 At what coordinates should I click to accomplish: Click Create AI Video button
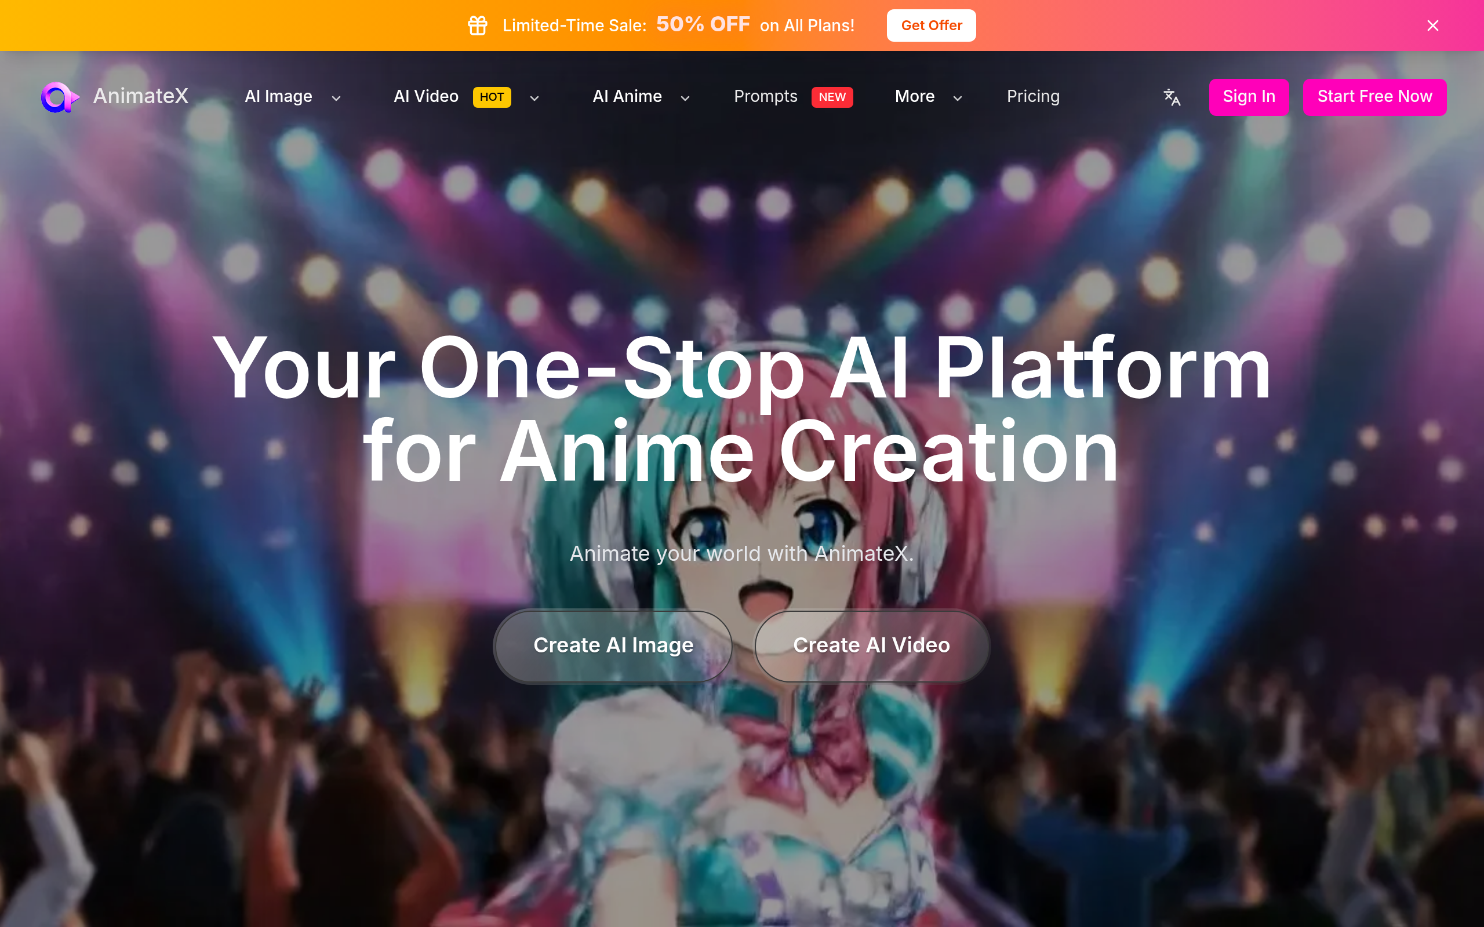[871, 645]
